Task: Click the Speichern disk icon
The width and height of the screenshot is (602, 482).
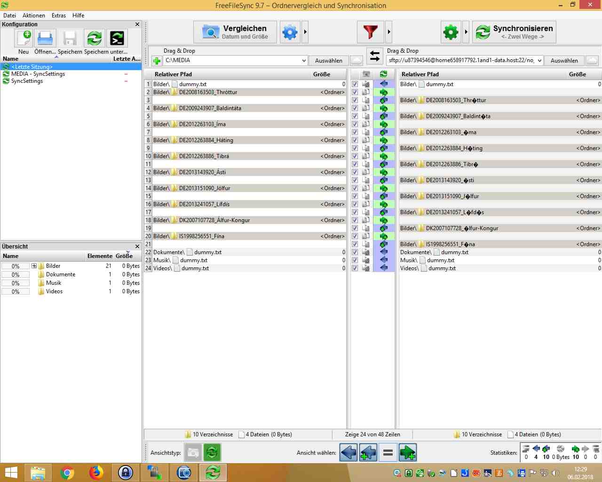Action: tap(70, 38)
